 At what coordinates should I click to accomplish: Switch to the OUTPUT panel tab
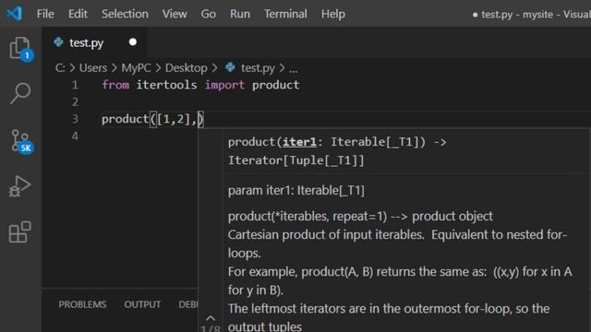(142, 304)
